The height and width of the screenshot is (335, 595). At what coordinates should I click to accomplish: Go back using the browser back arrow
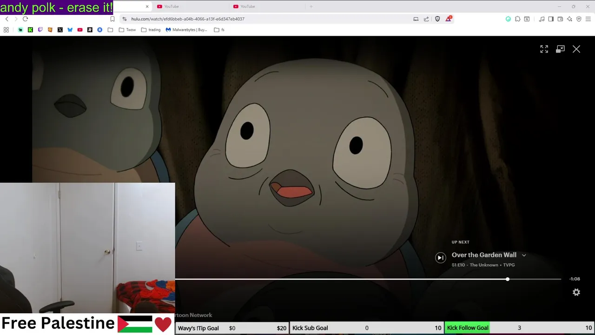click(7, 19)
